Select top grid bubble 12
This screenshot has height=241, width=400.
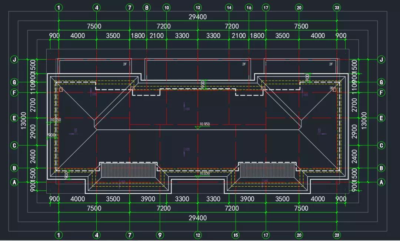coord(198,8)
